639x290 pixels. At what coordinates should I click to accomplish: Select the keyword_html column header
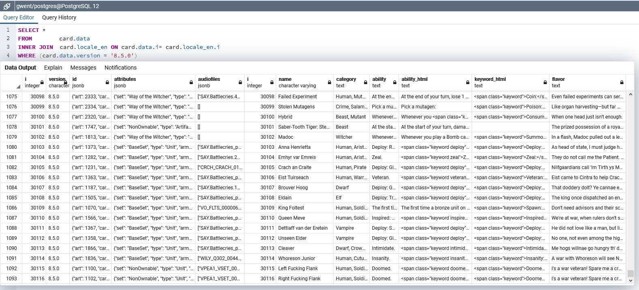[x=510, y=83]
